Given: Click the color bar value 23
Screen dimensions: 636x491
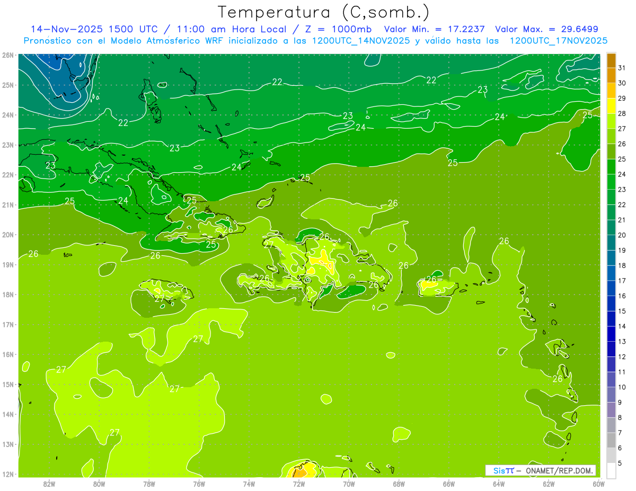Looking at the screenshot, I should tap(622, 190).
